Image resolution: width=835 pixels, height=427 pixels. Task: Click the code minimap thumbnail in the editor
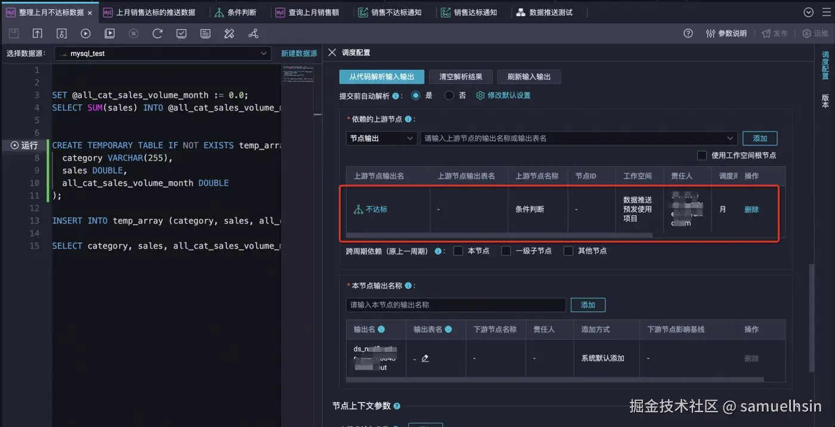(299, 74)
